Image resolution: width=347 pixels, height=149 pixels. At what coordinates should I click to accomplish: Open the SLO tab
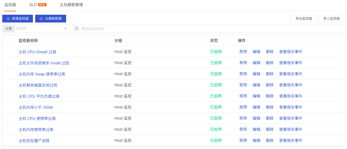[x=33, y=5]
